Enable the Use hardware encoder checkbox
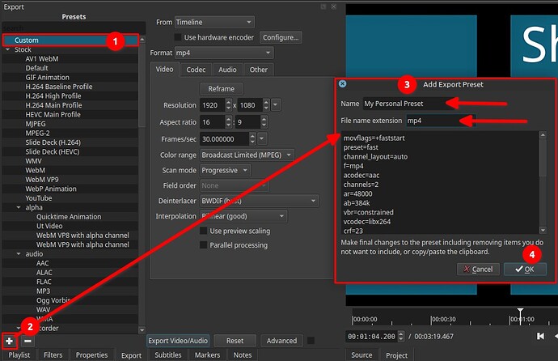The height and width of the screenshot is (361, 558). pyautogui.click(x=180, y=36)
